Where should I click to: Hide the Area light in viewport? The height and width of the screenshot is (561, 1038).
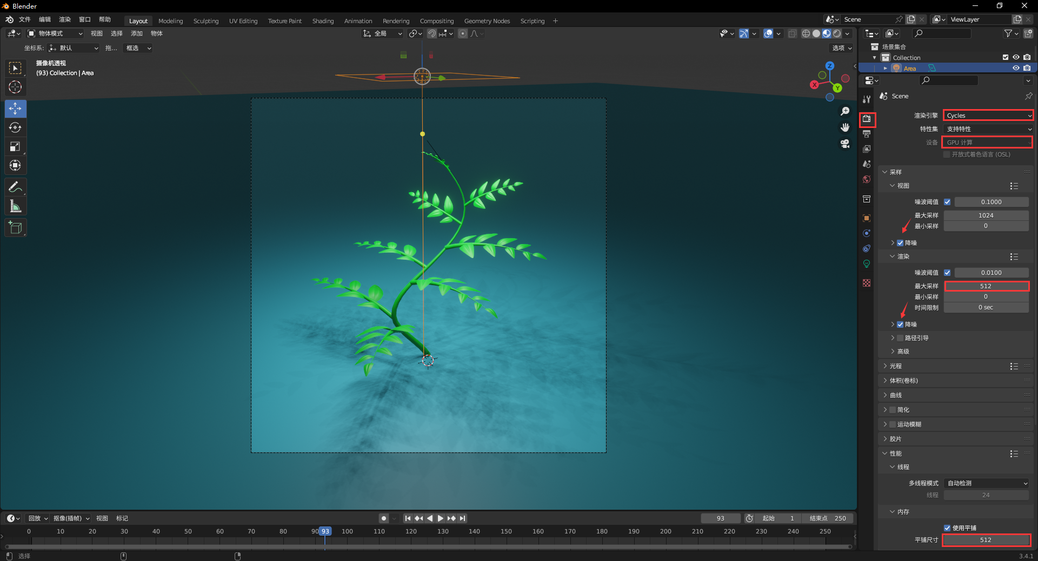1016,68
